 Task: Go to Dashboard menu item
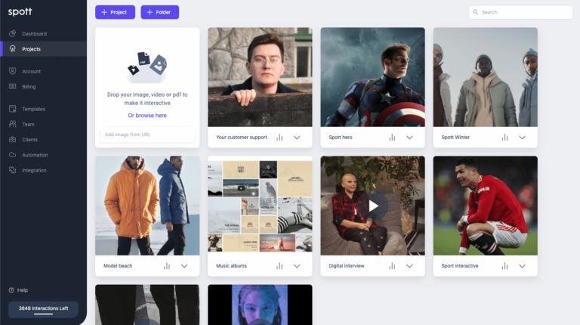point(35,34)
